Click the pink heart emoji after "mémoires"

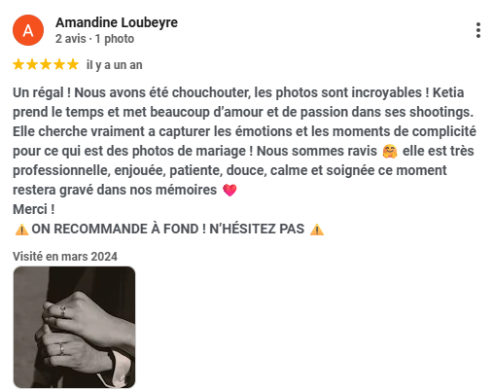(x=229, y=191)
